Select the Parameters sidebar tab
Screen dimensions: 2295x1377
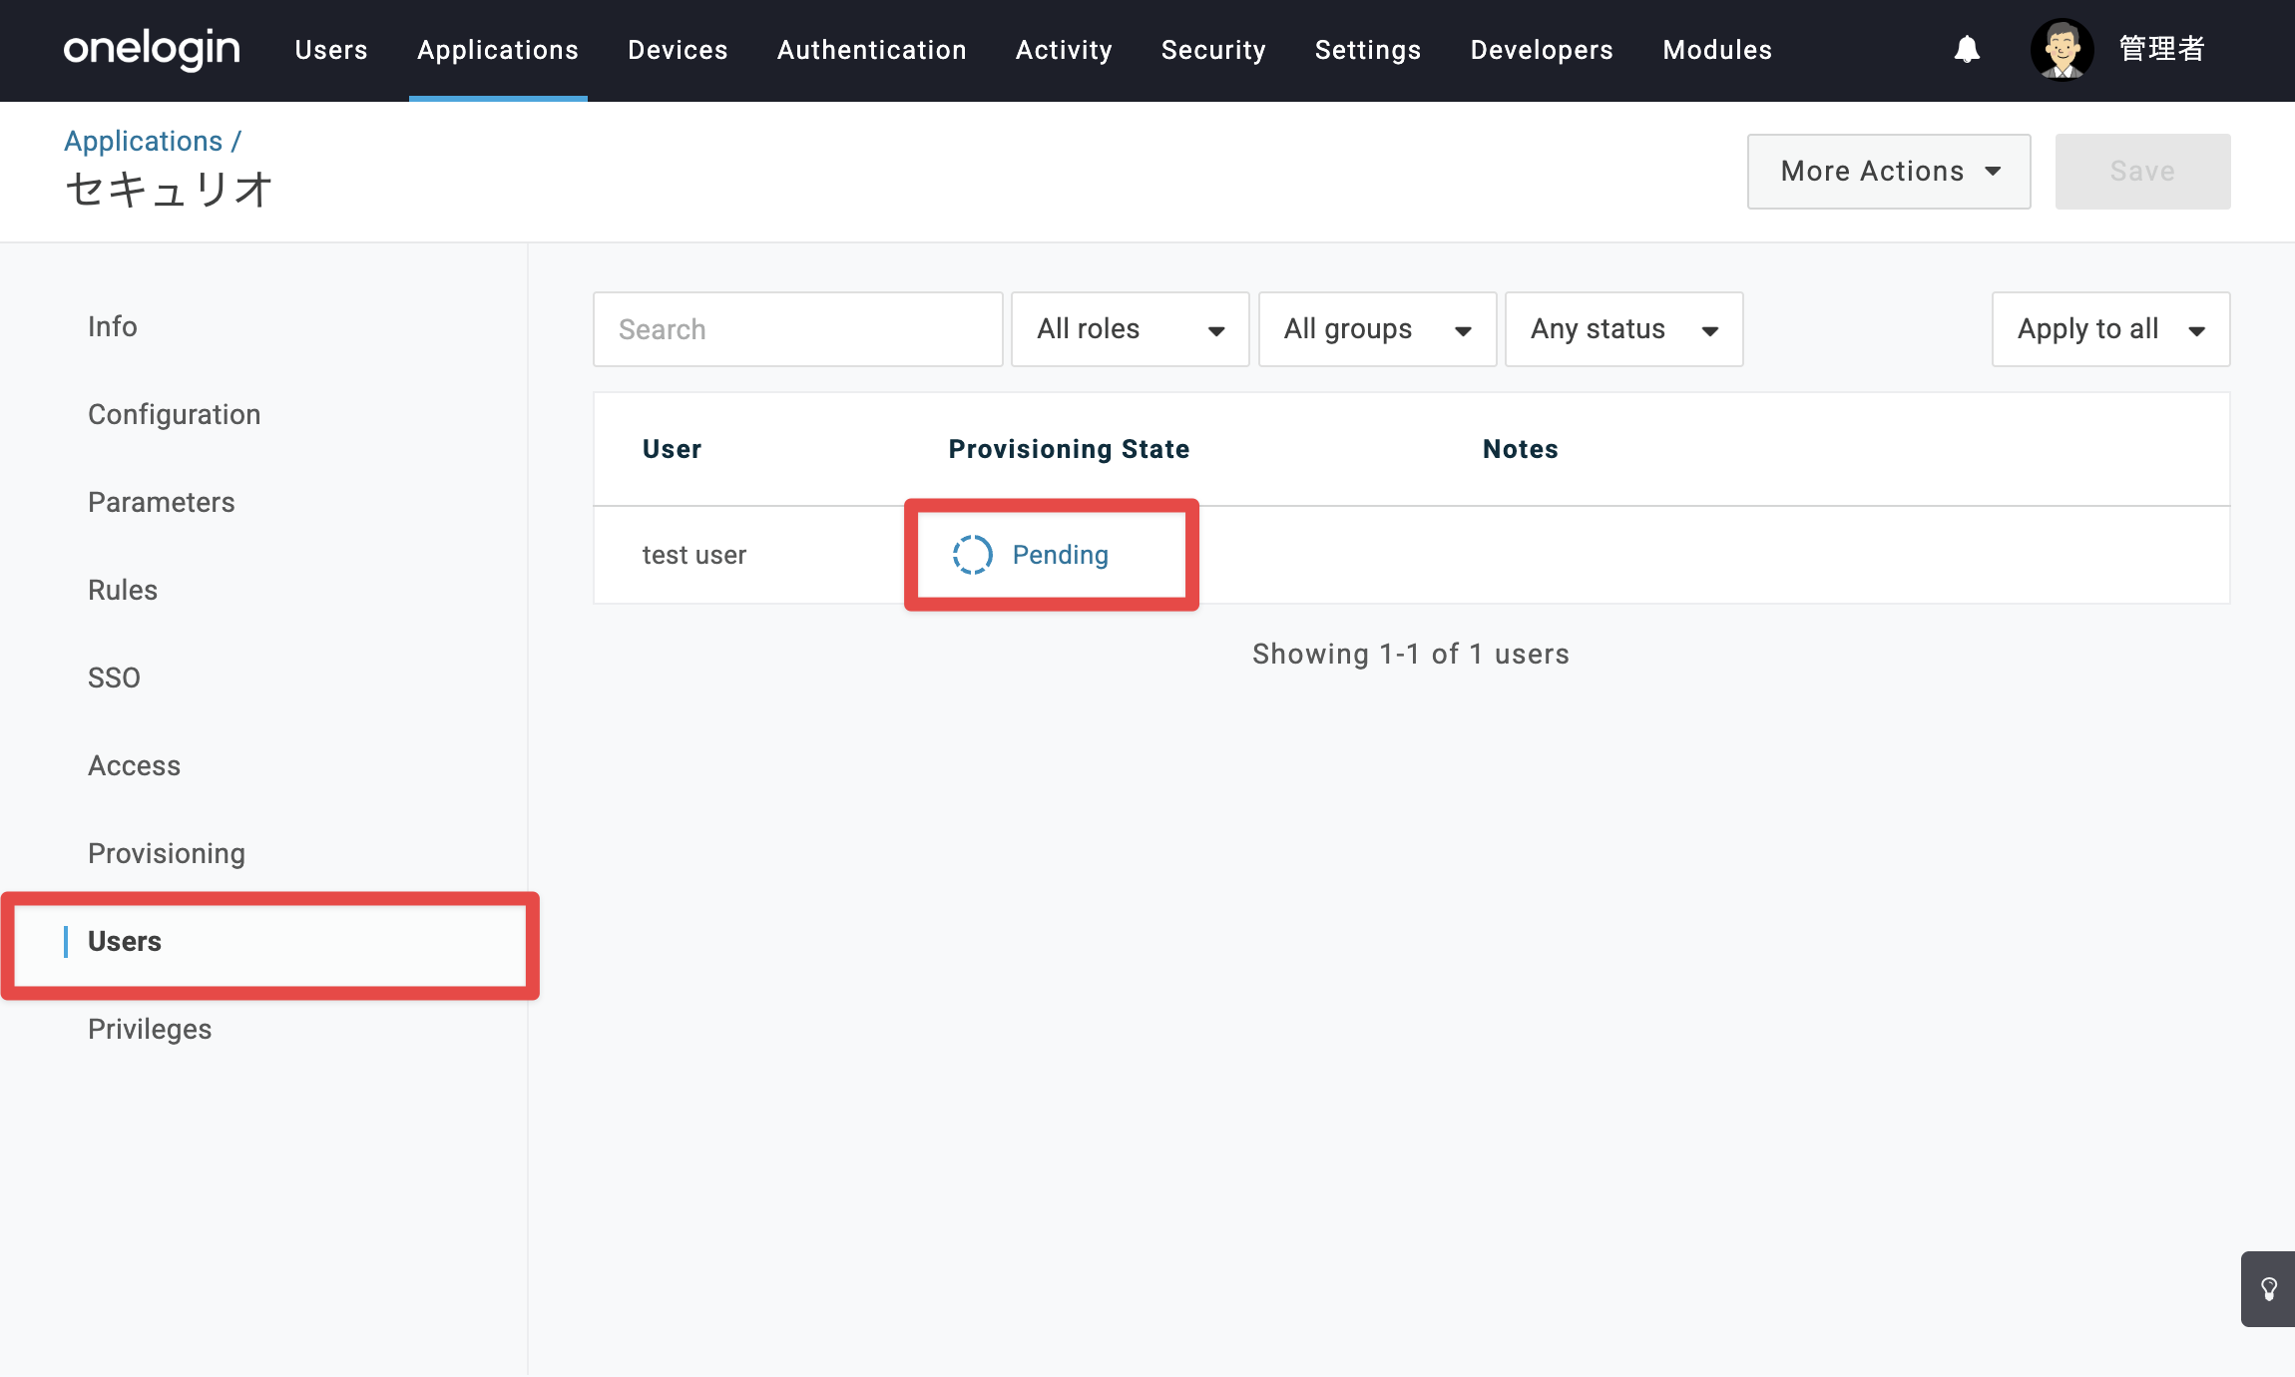162,502
